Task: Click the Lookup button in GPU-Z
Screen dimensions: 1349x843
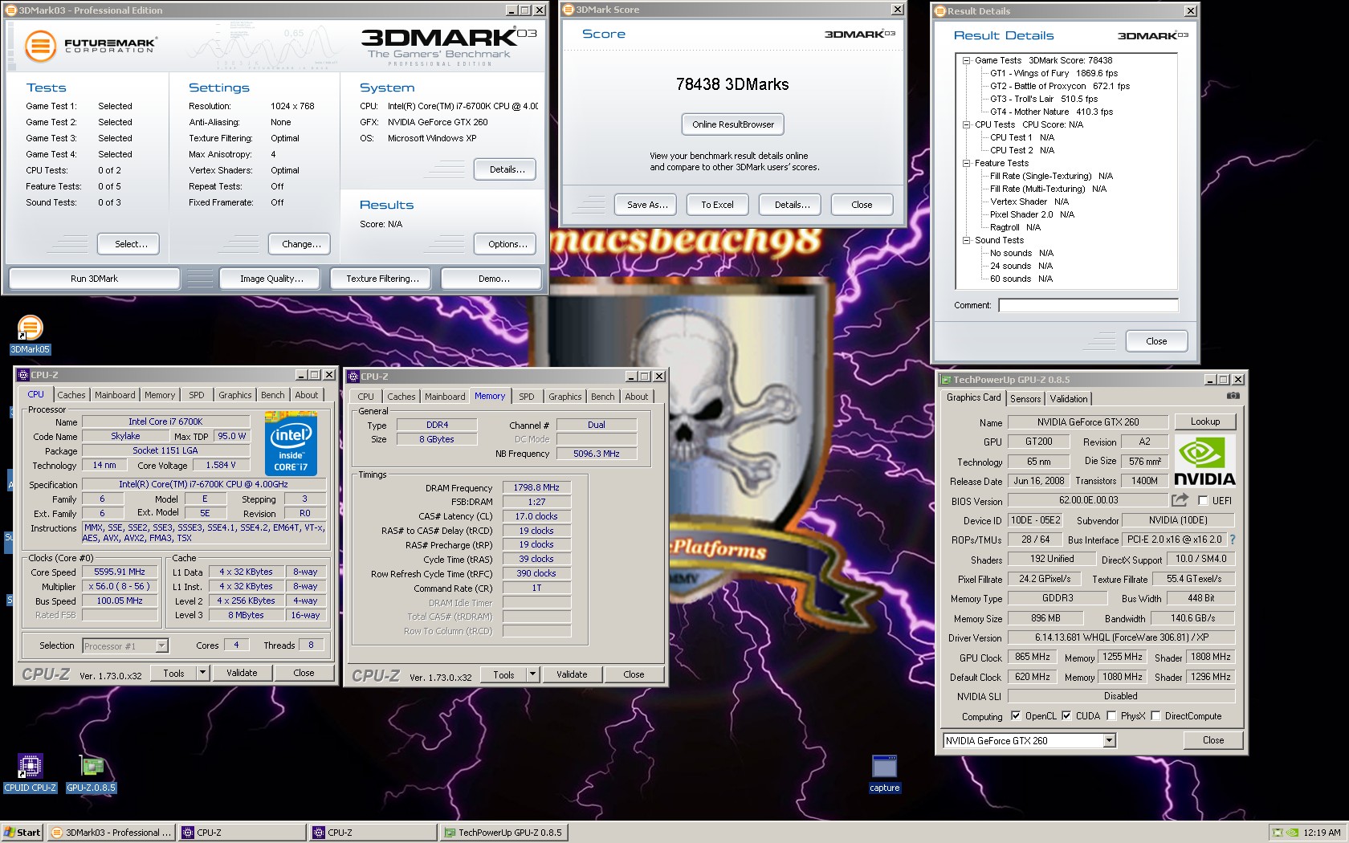Action: click(x=1204, y=421)
